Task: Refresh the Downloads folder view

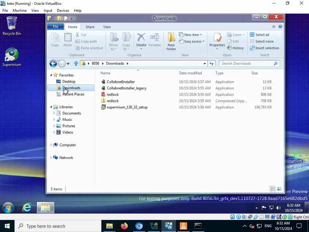Action: coord(212,63)
